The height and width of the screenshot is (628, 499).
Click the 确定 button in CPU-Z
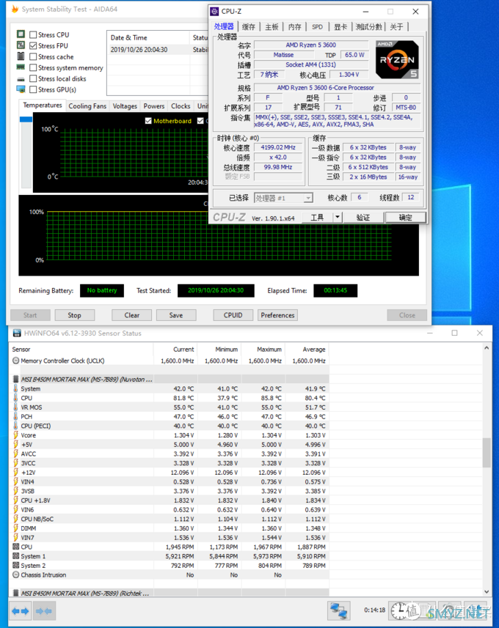click(405, 217)
